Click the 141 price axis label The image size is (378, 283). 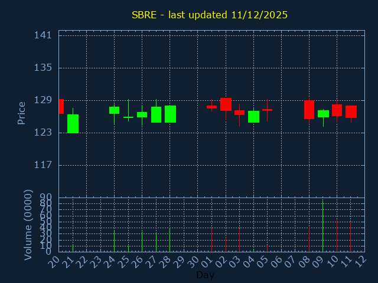click(43, 35)
